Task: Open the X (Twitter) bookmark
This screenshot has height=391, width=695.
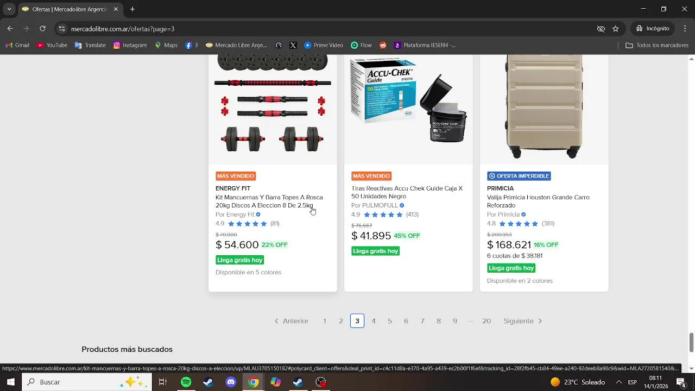Action: click(x=293, y=45)
